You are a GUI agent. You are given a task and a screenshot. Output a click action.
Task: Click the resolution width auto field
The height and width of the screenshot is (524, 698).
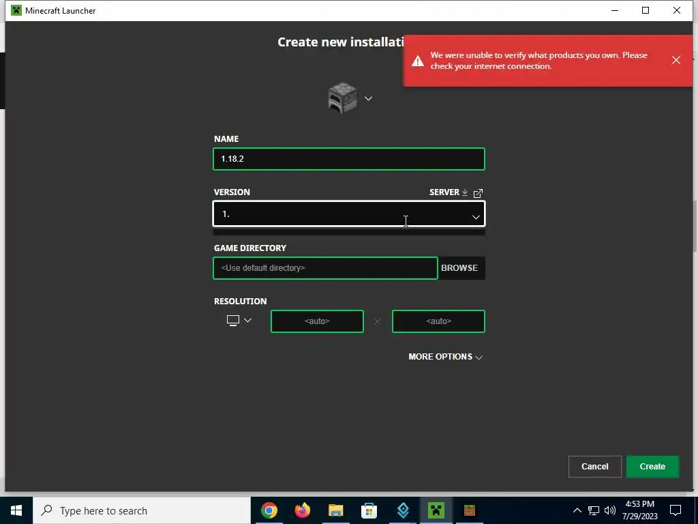pyautogui.click(x=317, y=321)
